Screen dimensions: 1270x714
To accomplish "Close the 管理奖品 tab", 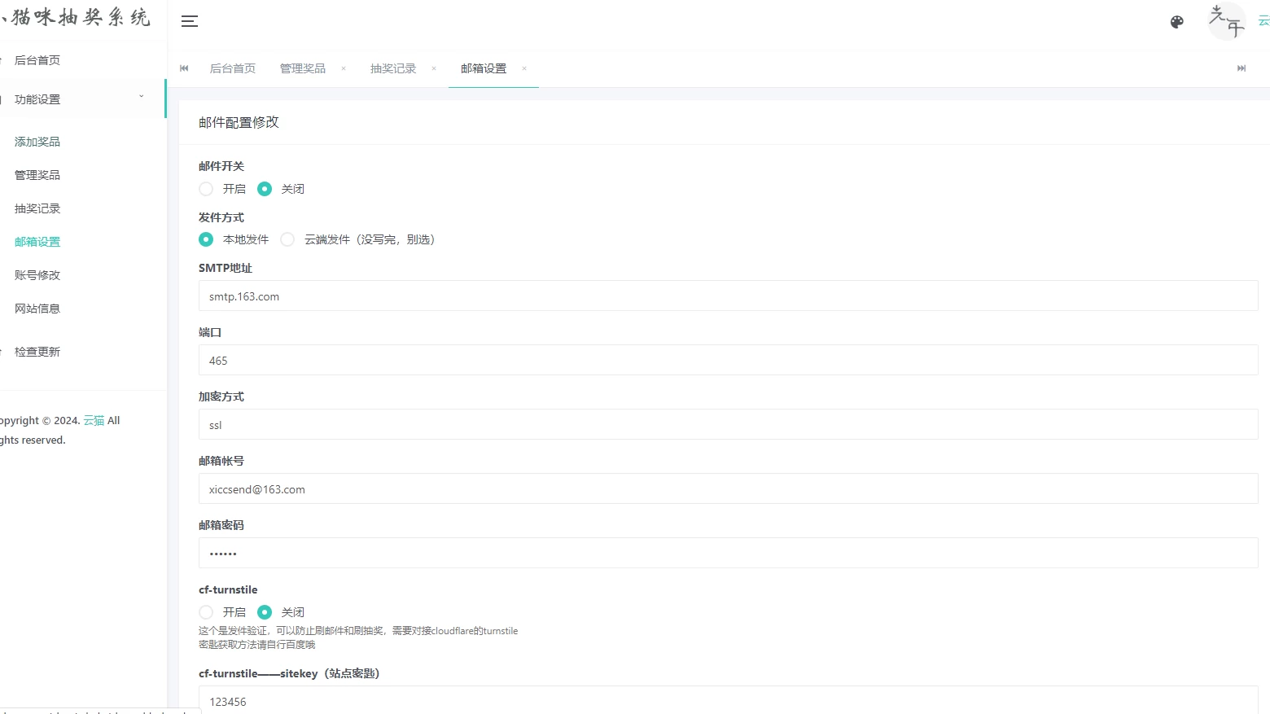I will point(344,68).
